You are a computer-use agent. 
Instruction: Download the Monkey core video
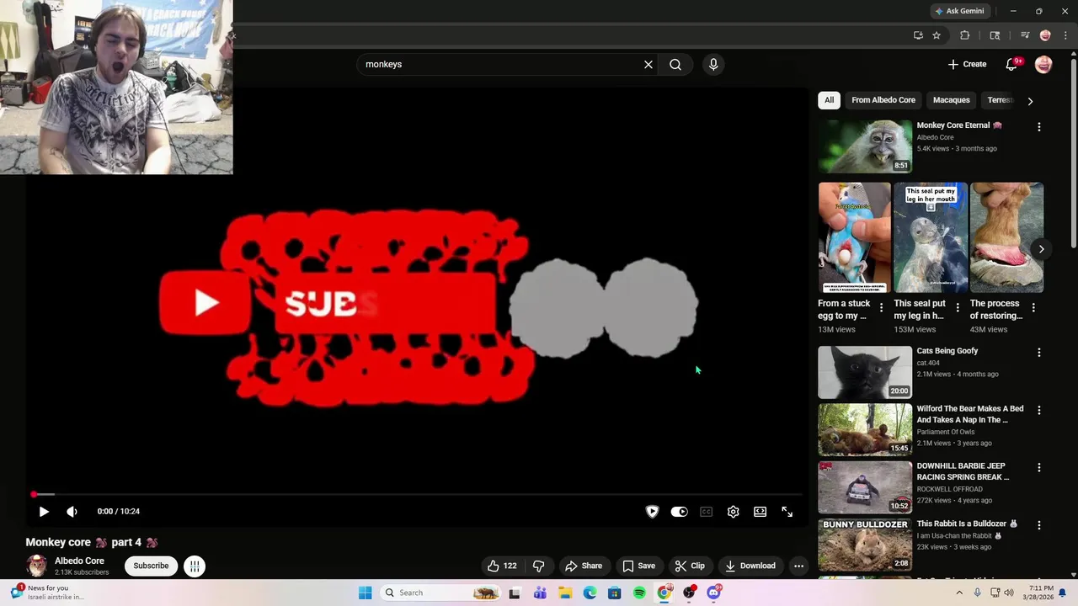[x=750, y=566]
